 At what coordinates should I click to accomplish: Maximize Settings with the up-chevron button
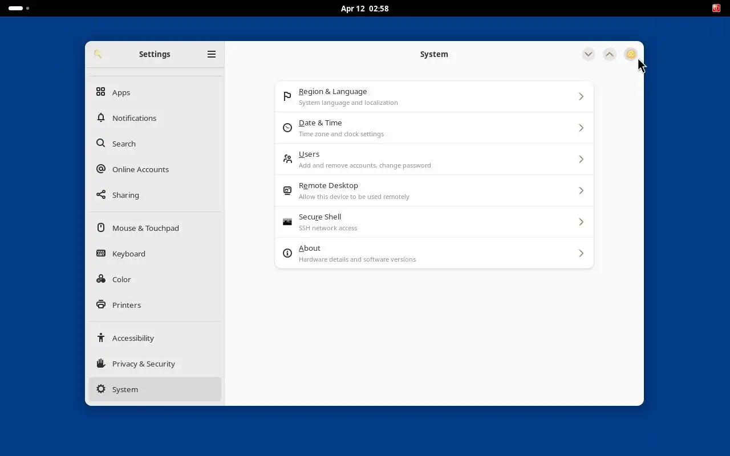(610, 54)
